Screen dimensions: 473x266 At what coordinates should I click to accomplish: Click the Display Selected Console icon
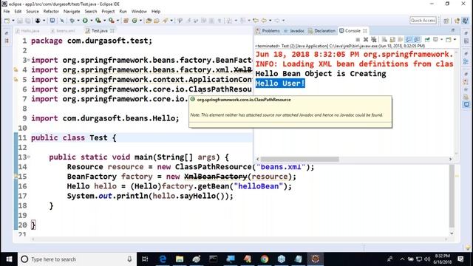(435, 39)
